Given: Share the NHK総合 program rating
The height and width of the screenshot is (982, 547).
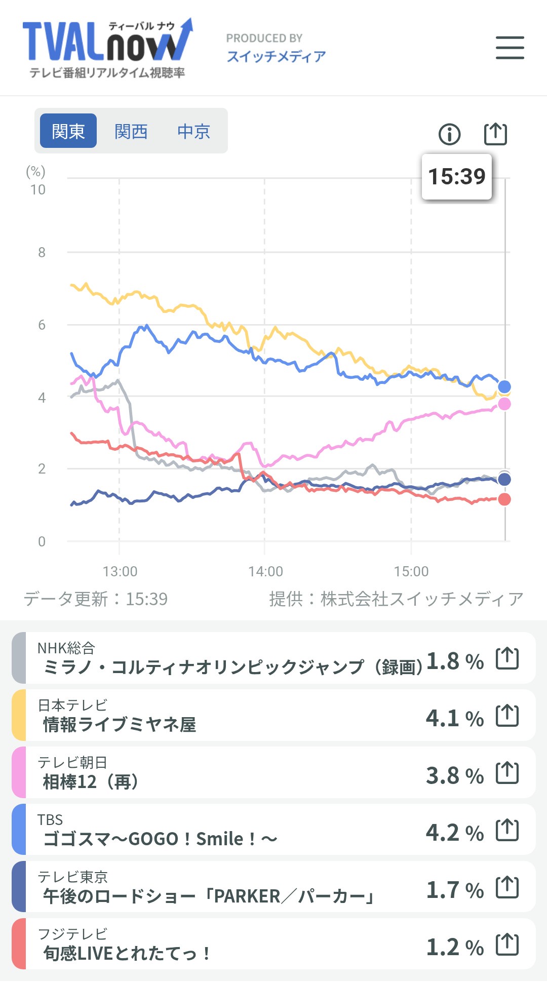Looking at the screenshot, I should (507, 658).
